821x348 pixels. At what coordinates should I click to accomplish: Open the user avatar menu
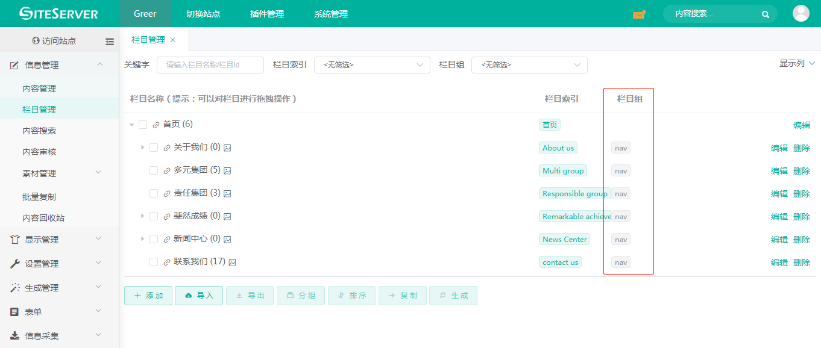point(801,13)
